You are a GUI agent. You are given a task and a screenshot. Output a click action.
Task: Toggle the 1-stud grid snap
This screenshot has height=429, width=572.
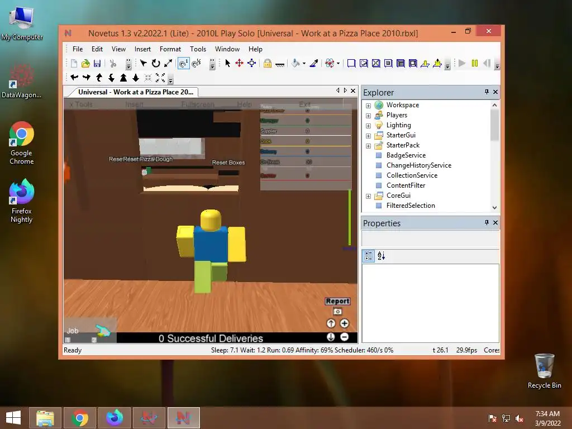tap(183, 64)
